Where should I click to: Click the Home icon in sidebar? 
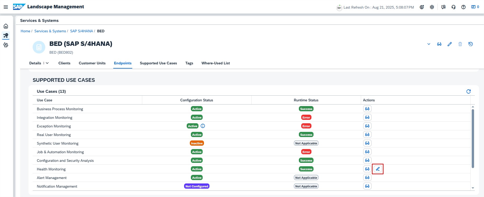tap(6, 26)
